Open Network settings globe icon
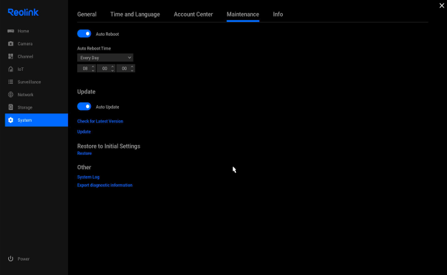 (x=10, y=95)
